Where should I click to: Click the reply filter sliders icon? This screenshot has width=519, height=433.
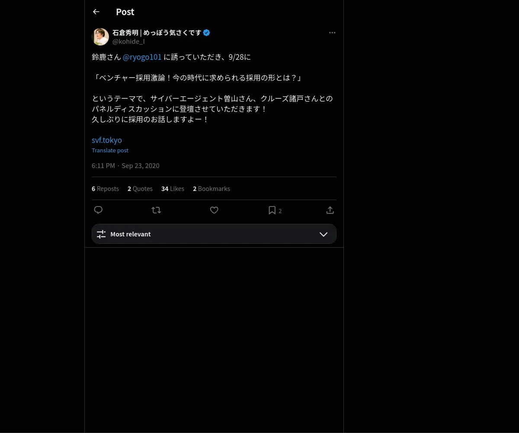pyautogui.click(x=101, y=234)
